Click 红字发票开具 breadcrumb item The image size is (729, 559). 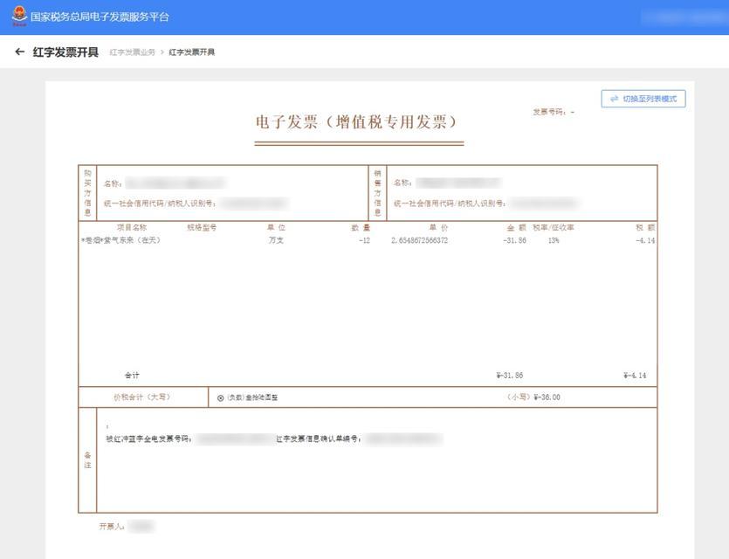191,52
